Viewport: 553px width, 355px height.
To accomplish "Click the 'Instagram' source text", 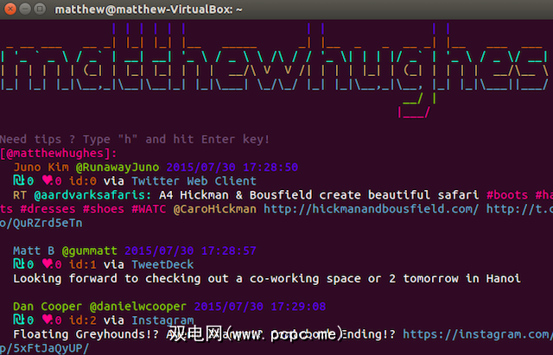I will pos(162,320).
